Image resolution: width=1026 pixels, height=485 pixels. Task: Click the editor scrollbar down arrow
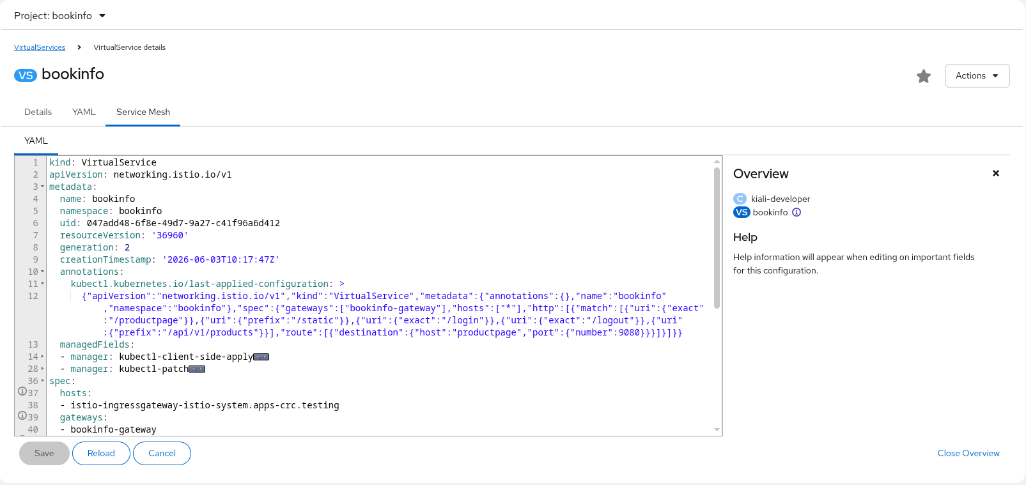717,430
